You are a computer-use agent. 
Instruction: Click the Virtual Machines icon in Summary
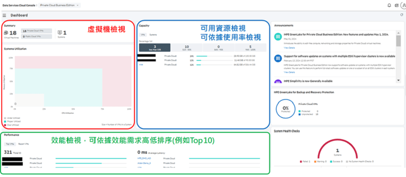[x=6, y=32]
